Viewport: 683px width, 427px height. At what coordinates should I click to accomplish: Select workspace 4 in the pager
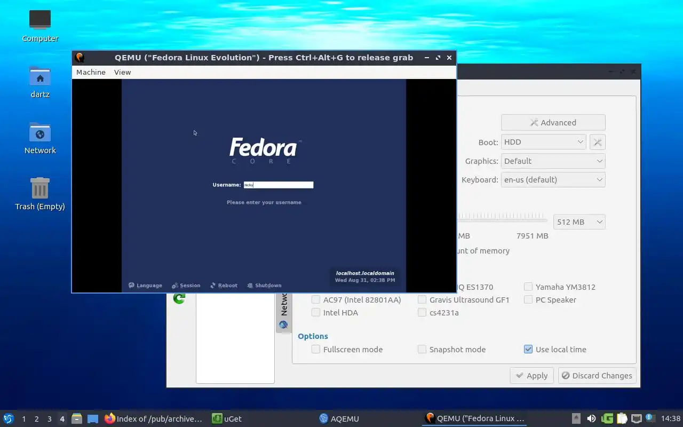62,419
